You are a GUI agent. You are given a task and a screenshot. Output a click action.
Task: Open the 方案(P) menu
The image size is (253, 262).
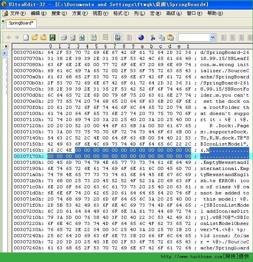(80, 13)
